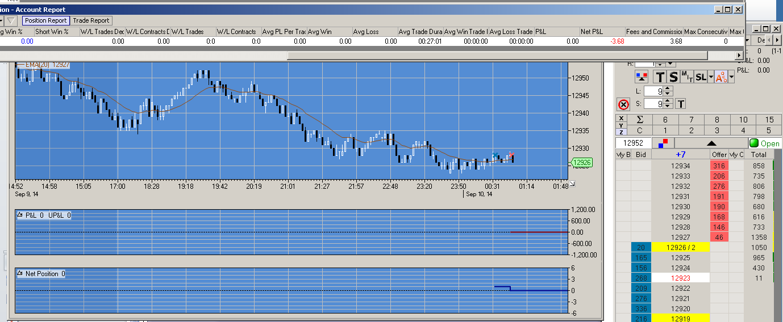The width and height of the screenshot is (783, 322).
Task: Select the large S order button in toolbar
Action: tap(673, 78)
